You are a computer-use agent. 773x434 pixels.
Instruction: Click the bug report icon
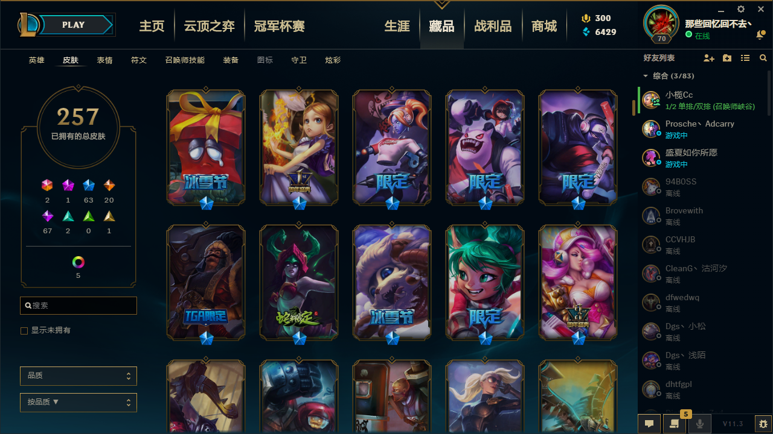tap(763, 424)
